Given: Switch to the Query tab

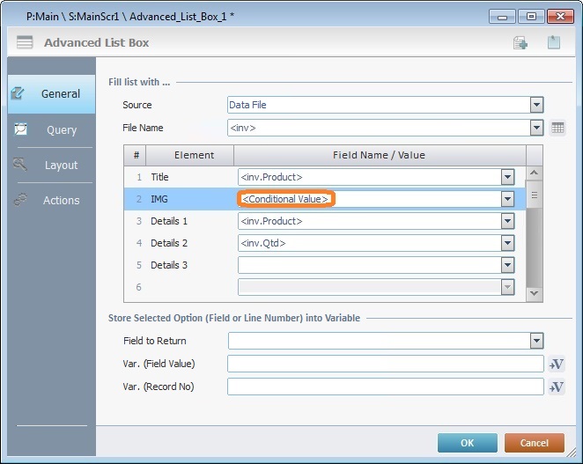Looking at the screenshot, I should pos(61,129).
